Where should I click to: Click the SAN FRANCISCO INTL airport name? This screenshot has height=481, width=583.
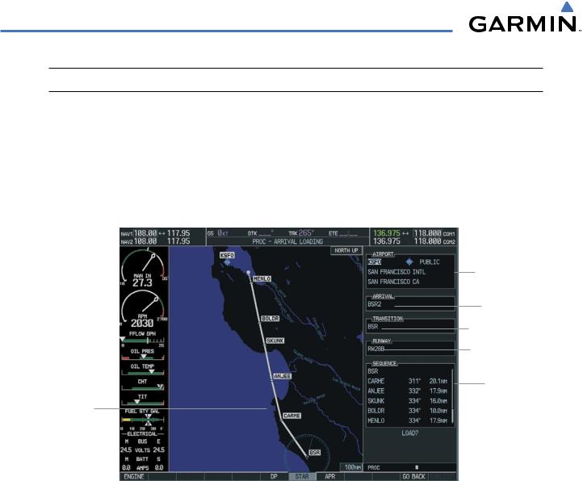click(396, 272)
